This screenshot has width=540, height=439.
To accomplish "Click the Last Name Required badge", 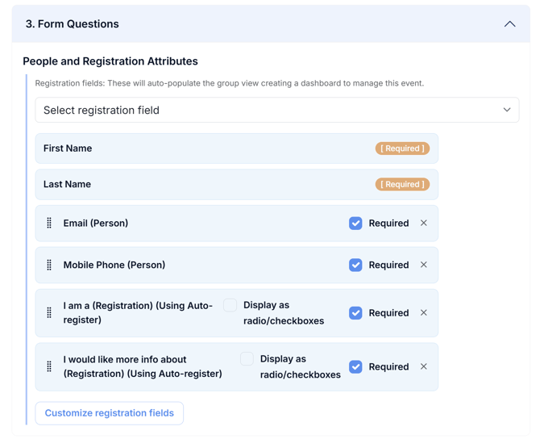I will 402,185.
